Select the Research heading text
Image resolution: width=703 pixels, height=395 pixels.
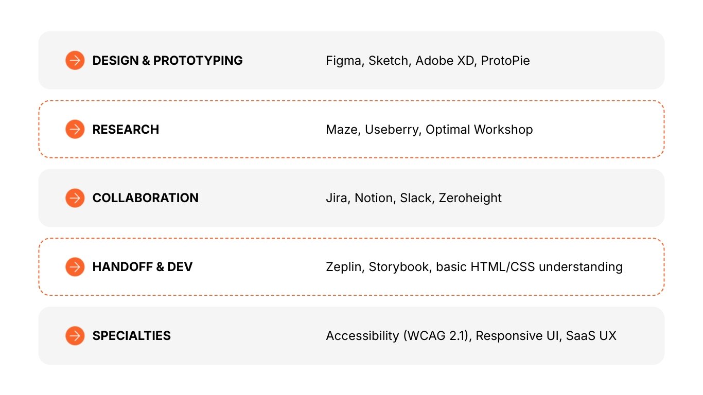126,130
